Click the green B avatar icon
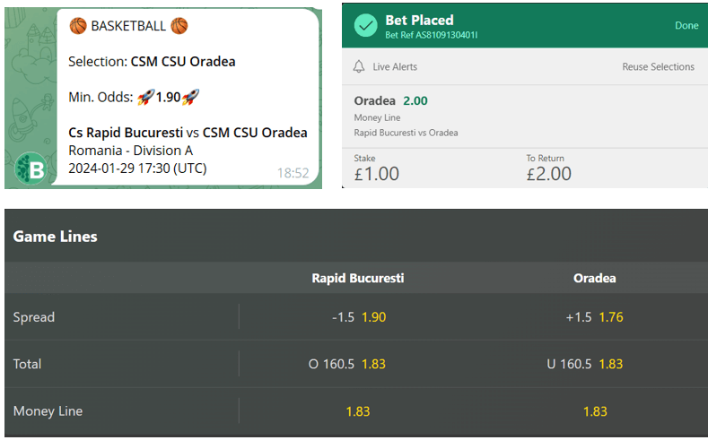 click(x=31, y=168)
